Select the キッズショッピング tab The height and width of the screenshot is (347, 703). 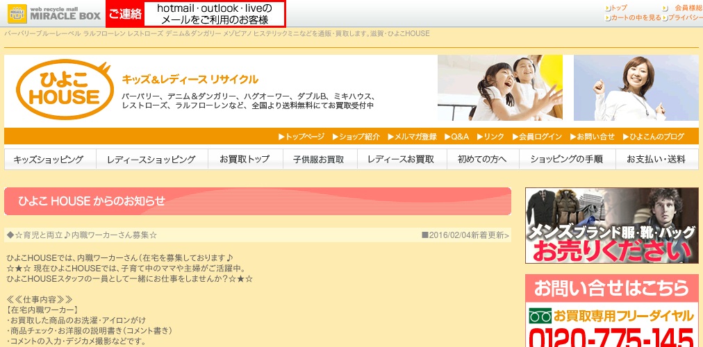[49, 160]
